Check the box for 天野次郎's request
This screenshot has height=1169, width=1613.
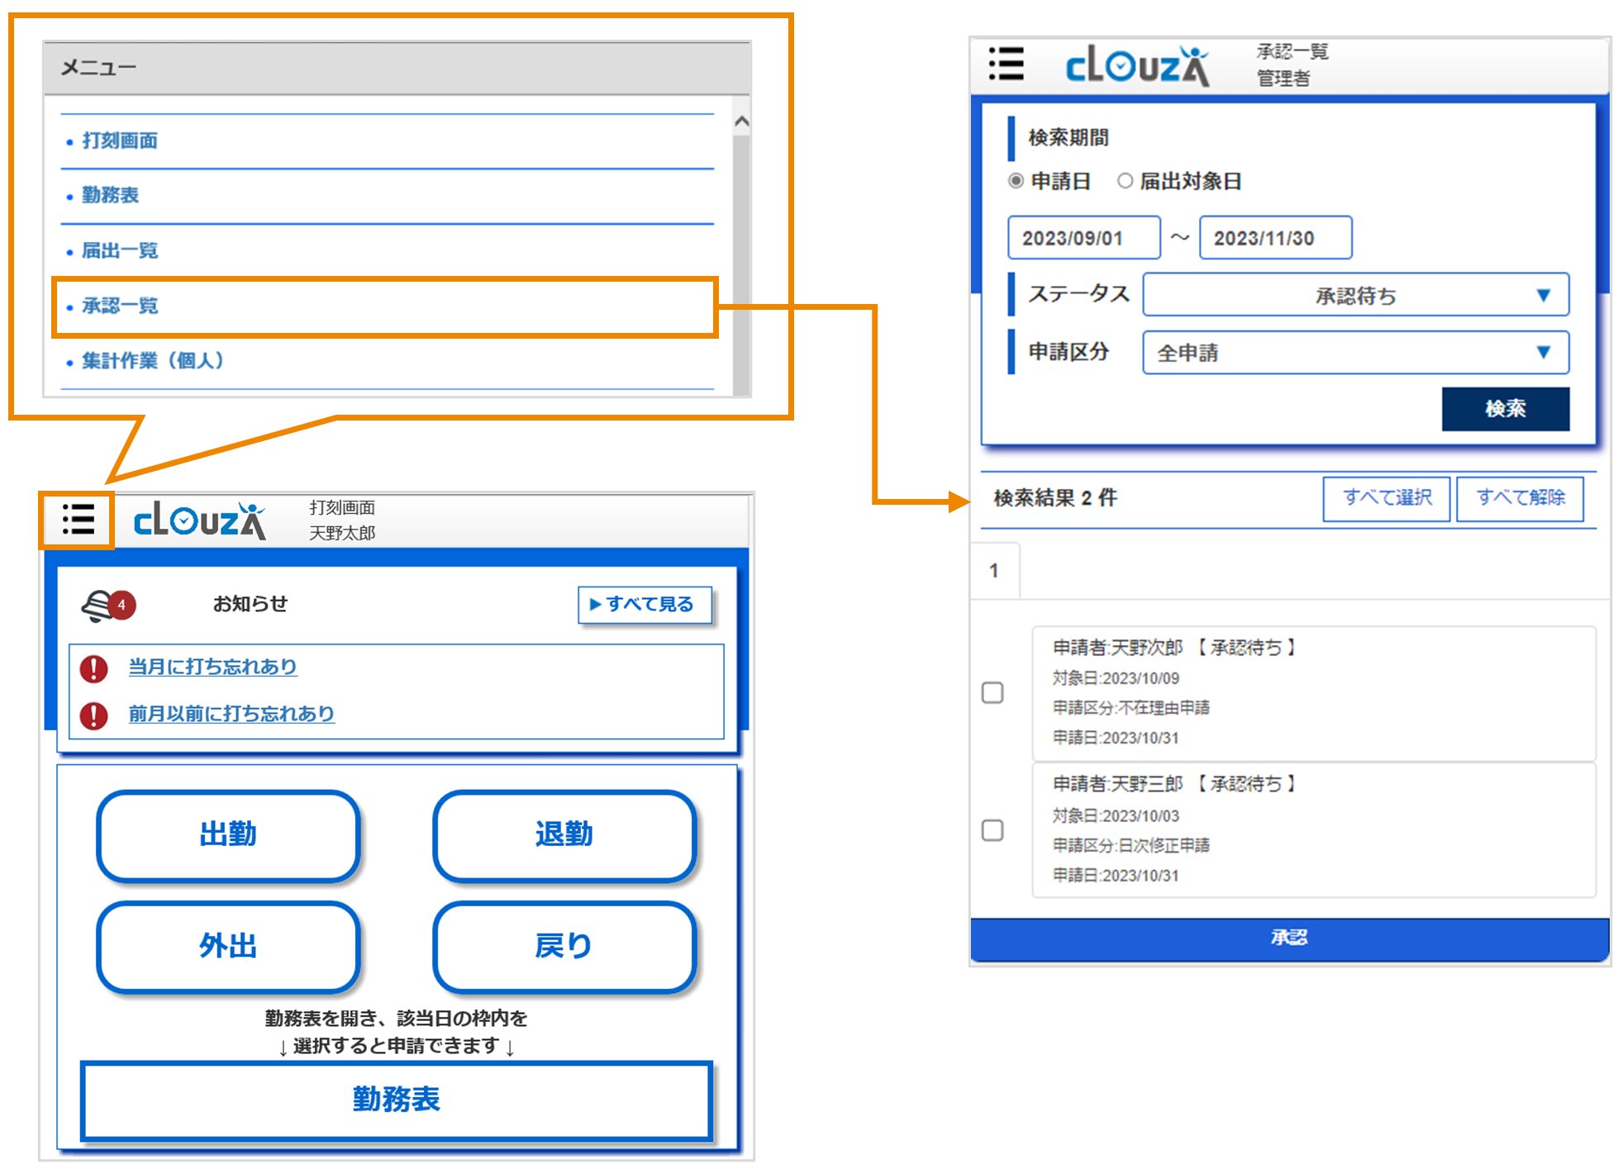tap(992, 692)
